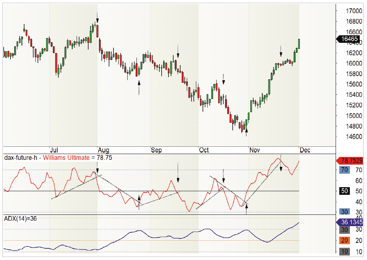Viewport: 367px width, 260px height.
Task: Click the ADX(14)=36 indicator label
Action: pyautogui.click(x=20, y=218)
